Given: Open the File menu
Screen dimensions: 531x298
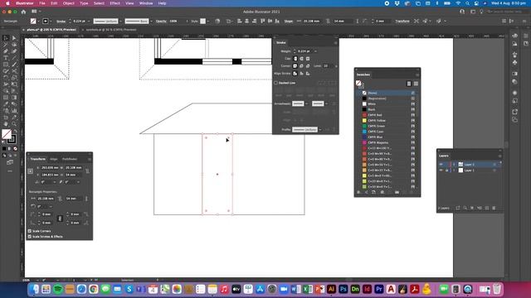Looking at the screenshot, I should 42,3.
